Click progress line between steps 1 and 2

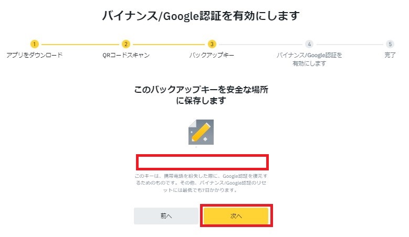(80, 44)
